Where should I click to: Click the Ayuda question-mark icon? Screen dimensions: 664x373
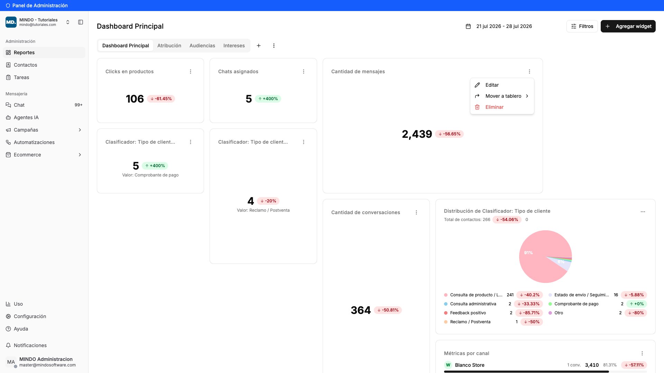[8, 329]
